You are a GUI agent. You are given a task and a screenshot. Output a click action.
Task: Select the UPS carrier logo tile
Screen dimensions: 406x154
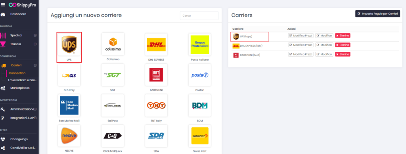point(69,44)
